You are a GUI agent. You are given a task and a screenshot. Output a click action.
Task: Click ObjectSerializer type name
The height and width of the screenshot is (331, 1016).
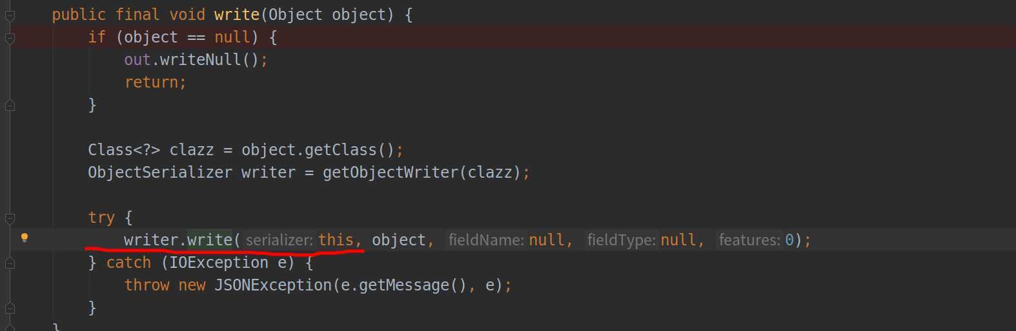click(x=160, y=173)
